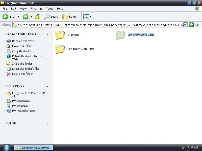Click the Longhorn Visual Styles taskbar button
Image resolution: width=202 pixels, height=151 pixels.
click(x=34, y=148)
